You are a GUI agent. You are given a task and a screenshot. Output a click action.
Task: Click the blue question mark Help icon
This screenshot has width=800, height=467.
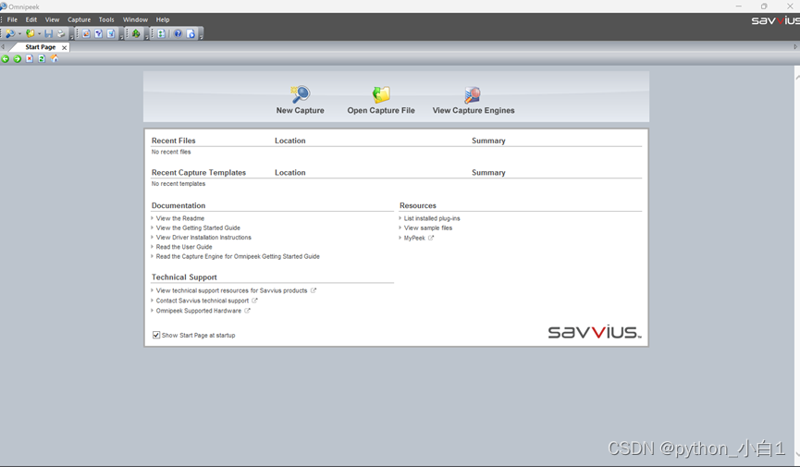point(178,33)
